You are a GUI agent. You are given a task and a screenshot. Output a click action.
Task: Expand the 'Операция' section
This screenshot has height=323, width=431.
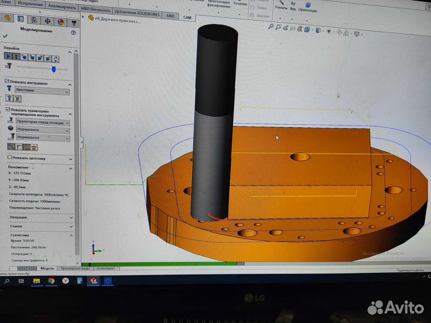point(39,217)
